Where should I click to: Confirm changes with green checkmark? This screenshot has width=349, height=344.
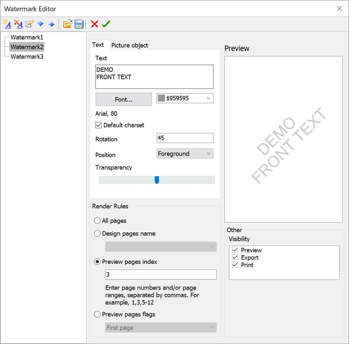tap(106, 24)
